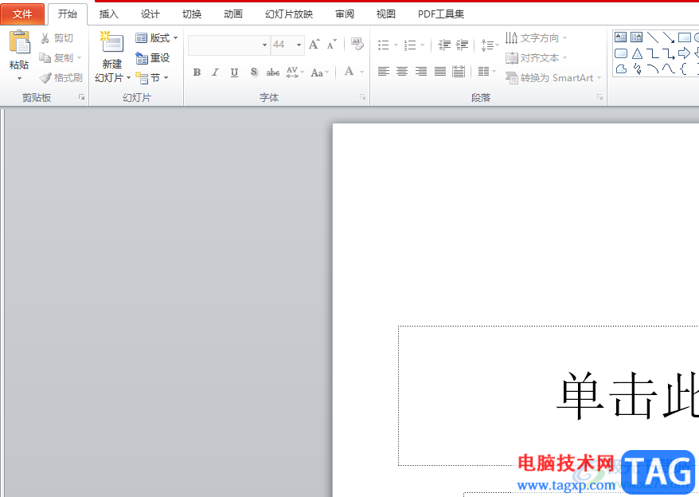The height and width of the screenshot is (497, 699).
Task: Decrease font size with small A icon
Action: pos(332,44)
